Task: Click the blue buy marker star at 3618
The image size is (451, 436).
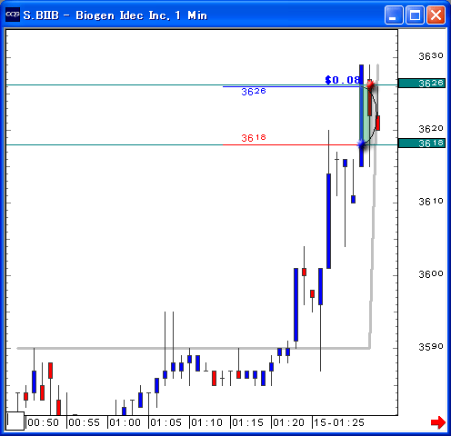Action: (x=361, y=144)
